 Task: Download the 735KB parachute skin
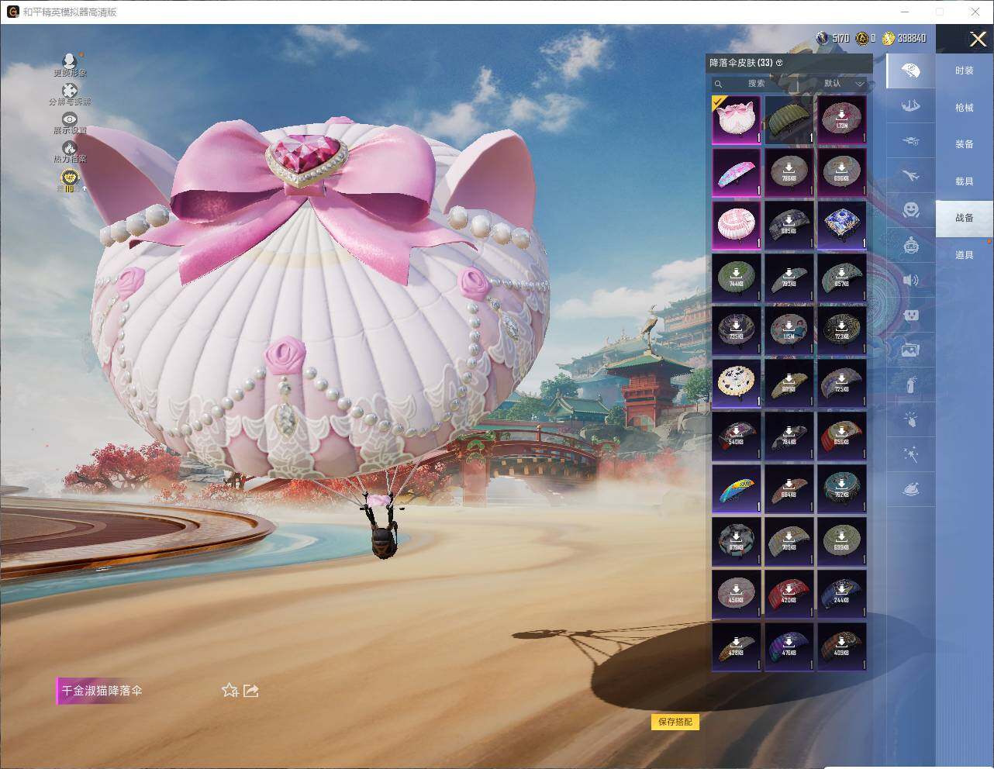(736, 330)
